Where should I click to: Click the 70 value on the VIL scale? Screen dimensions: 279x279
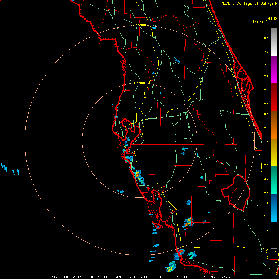[266, 64]
